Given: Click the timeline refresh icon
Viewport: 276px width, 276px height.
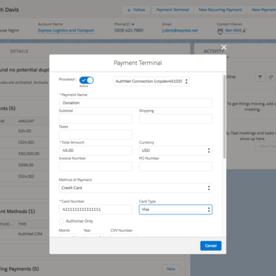Looking at the screenshot, I should click(x=270, y=77).
